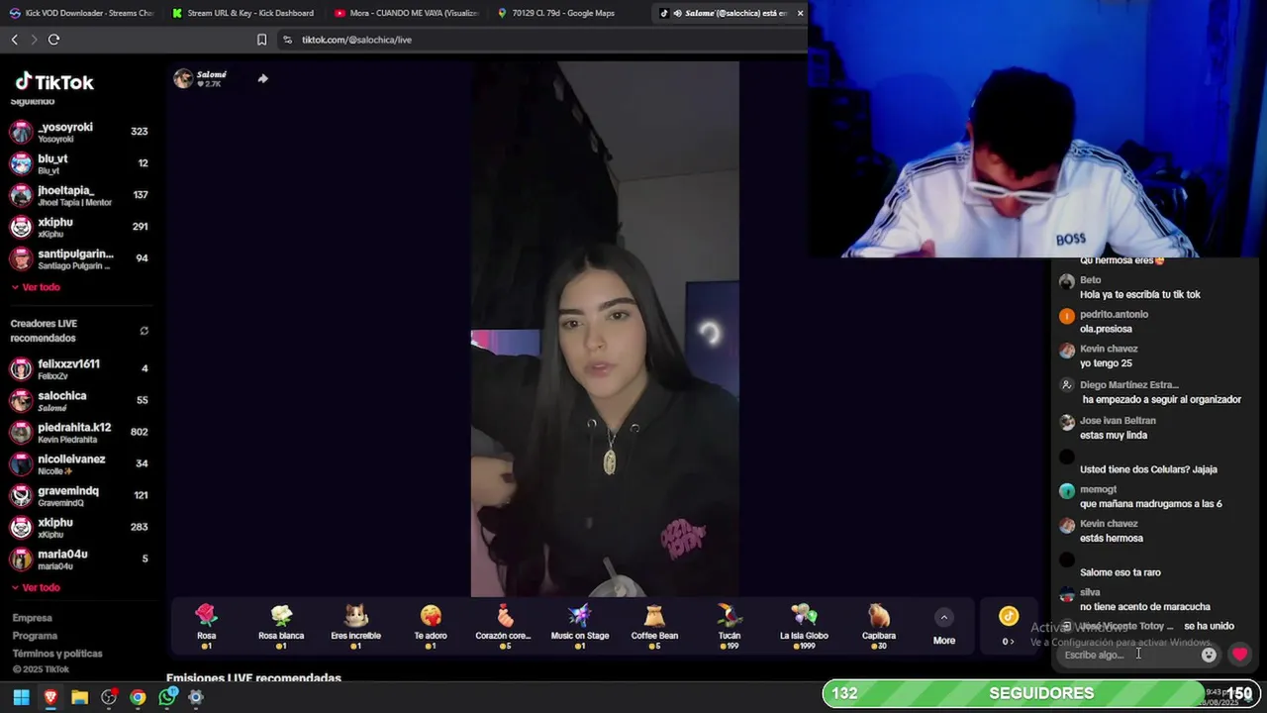1267x713 pixels.
Task: Send the Capibara gift
Action: 879,626
